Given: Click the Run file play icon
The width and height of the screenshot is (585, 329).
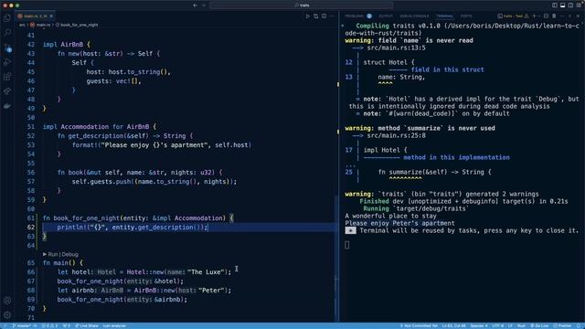Looking at the screenshot, I should 308,16.
